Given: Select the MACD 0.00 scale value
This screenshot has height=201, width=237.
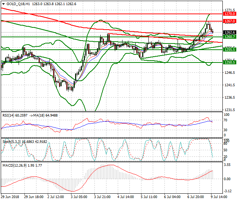Looking at the screenshot, I should coord(227,179).
